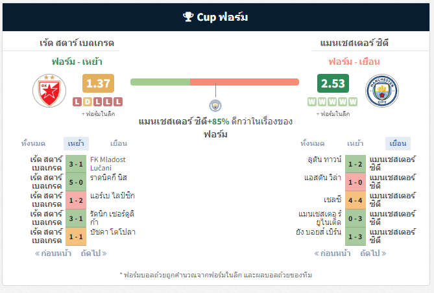Click the last green W form badge
The image size is (434, 293).
click(353, 102)
